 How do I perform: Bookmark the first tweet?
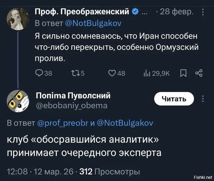183,73
